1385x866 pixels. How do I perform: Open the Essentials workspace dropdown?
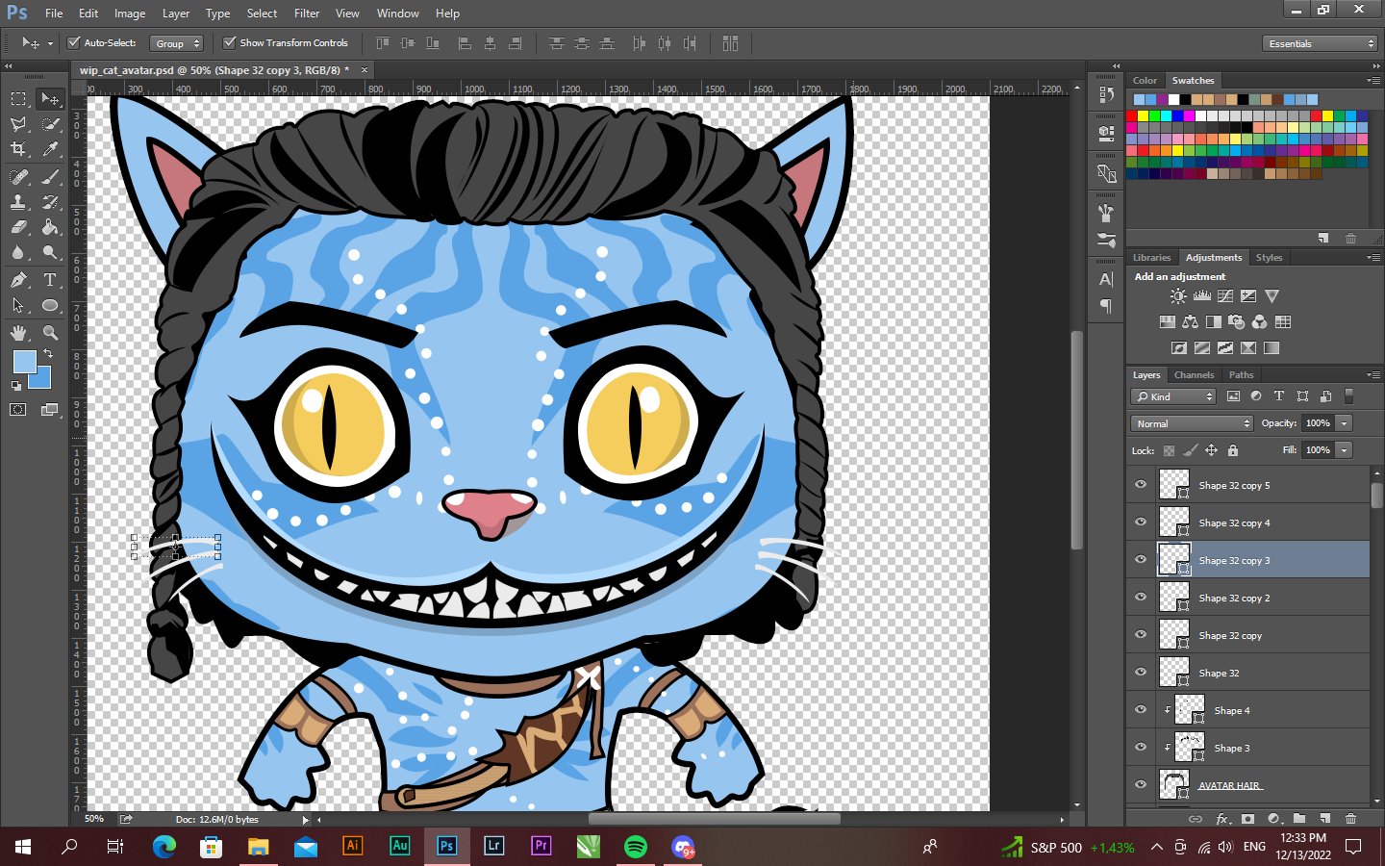[1320, 43]
